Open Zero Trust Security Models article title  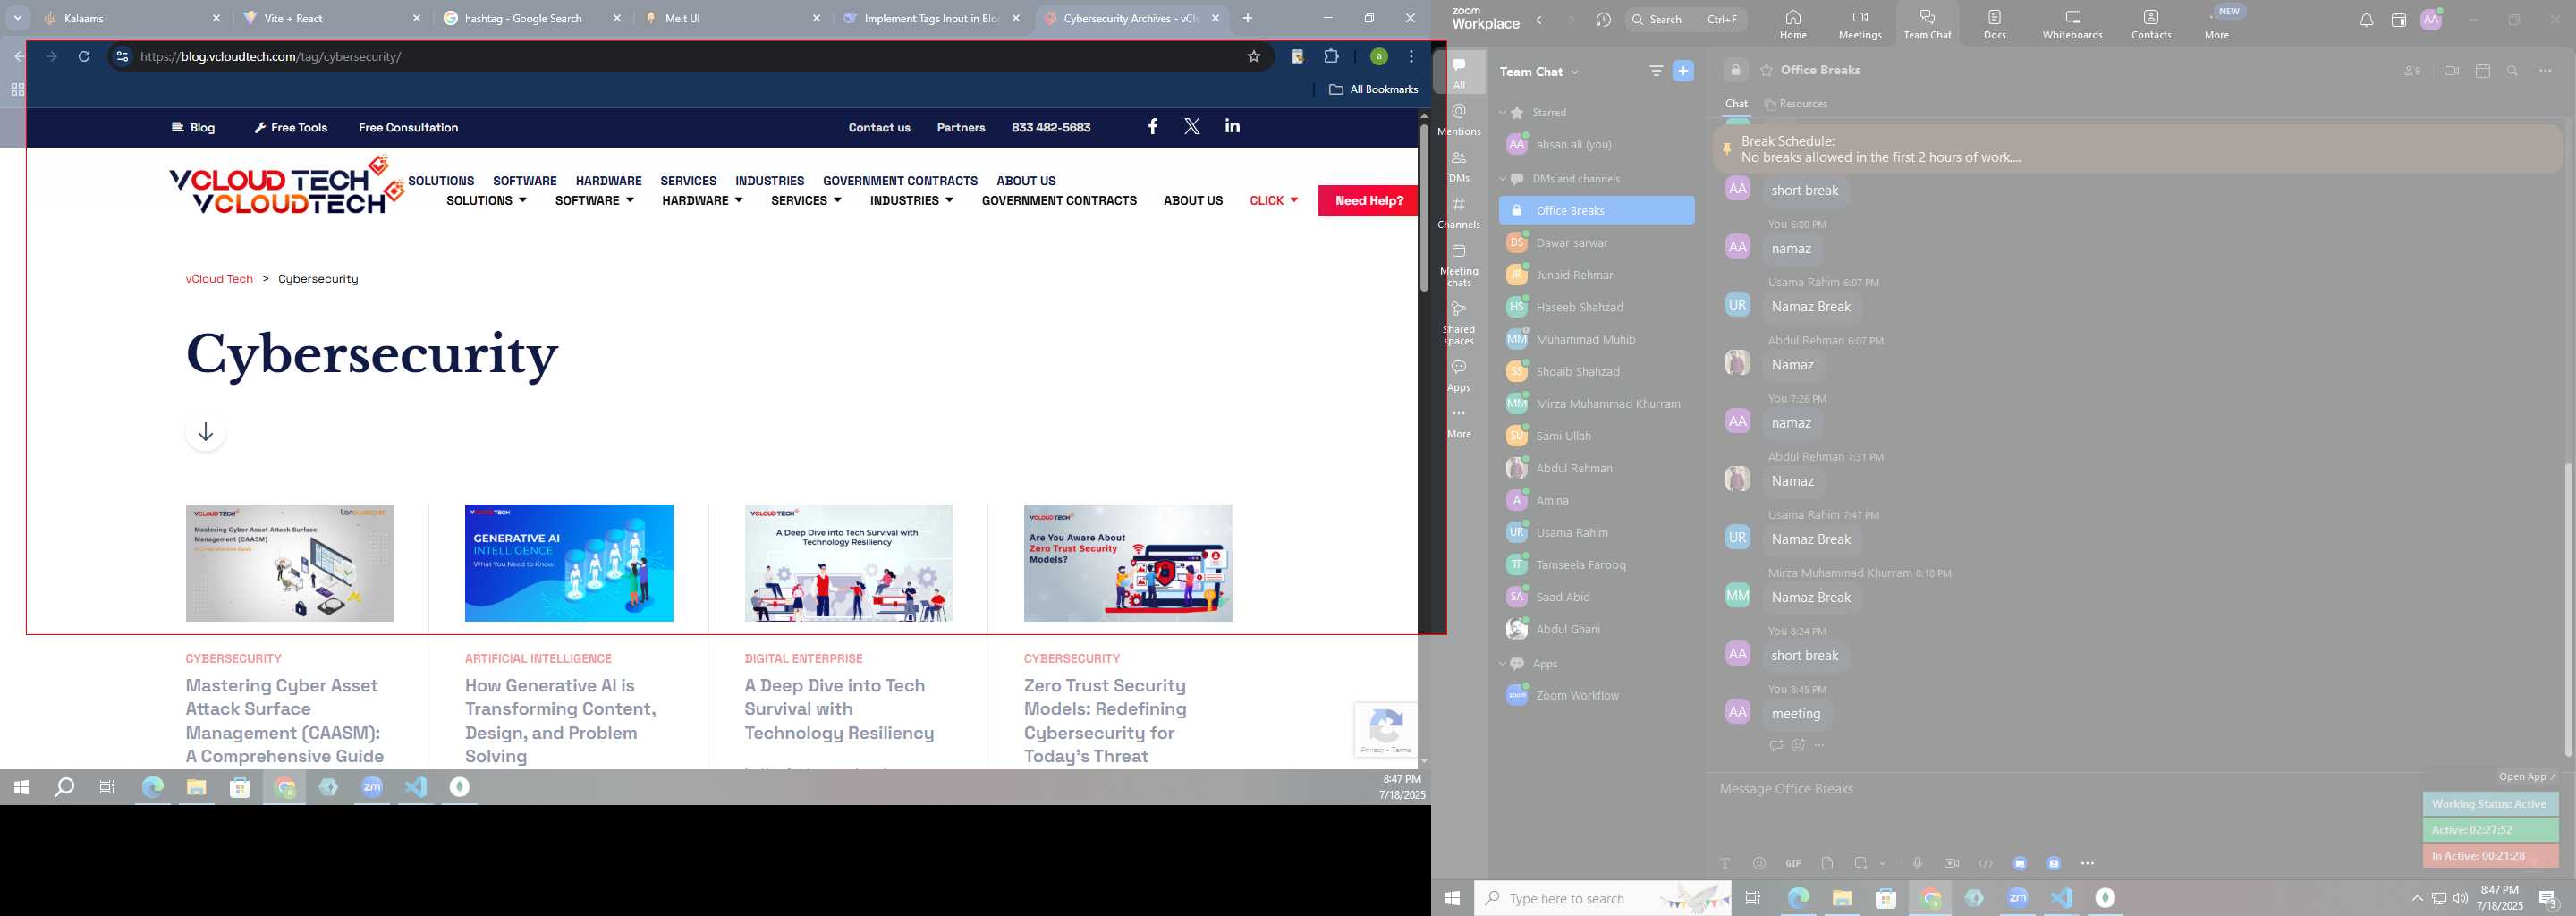1105,720
